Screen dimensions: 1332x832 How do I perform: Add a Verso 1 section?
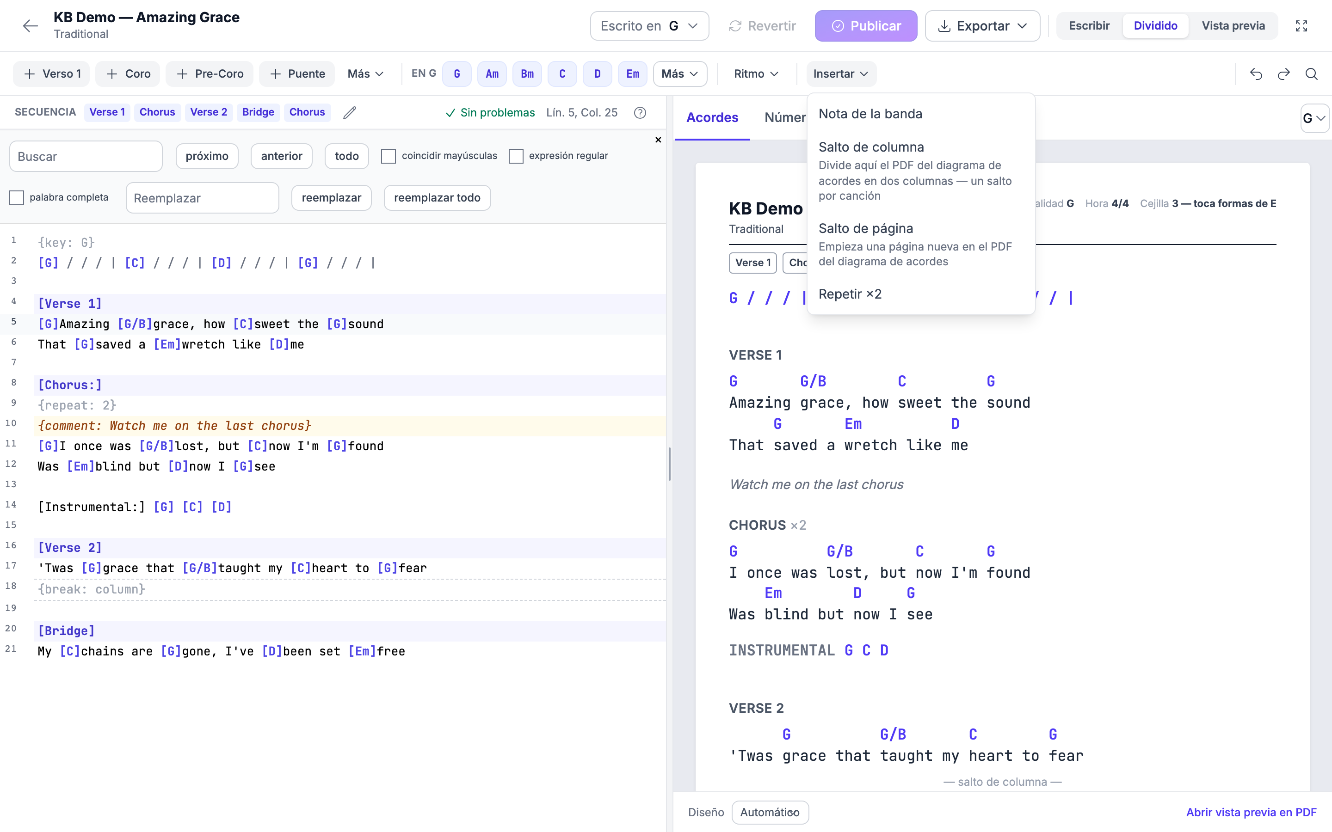click(52, 74)
